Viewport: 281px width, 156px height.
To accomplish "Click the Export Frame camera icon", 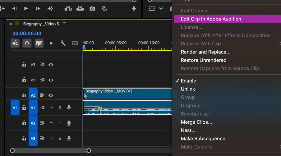I will pos(92,9).
